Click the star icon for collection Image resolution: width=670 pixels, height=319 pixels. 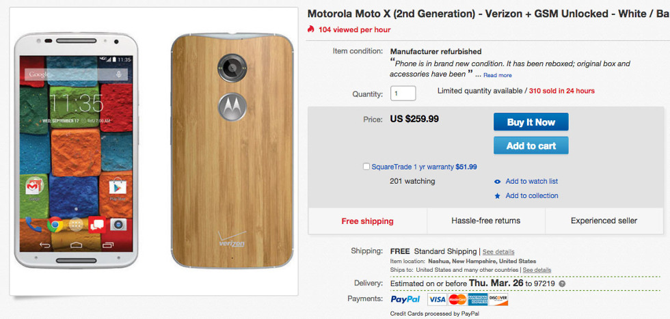pyautogui.click(x=498, y=196)
